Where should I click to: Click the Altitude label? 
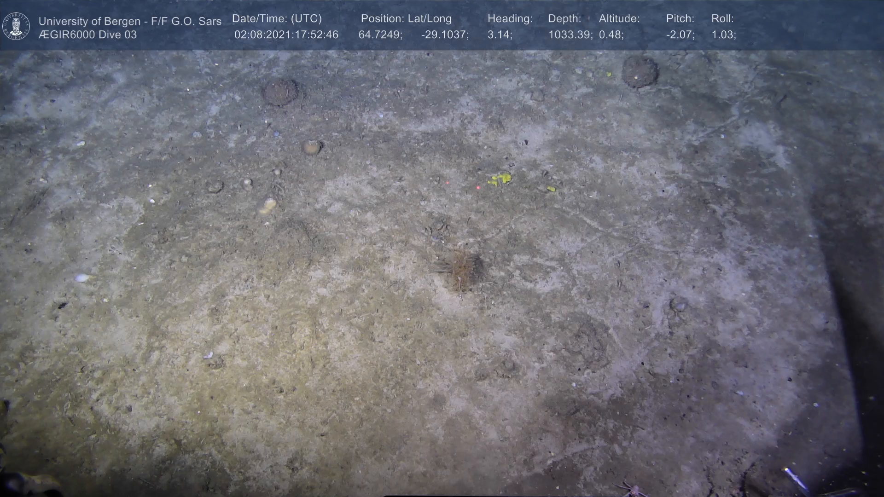(x=619, y=19)
